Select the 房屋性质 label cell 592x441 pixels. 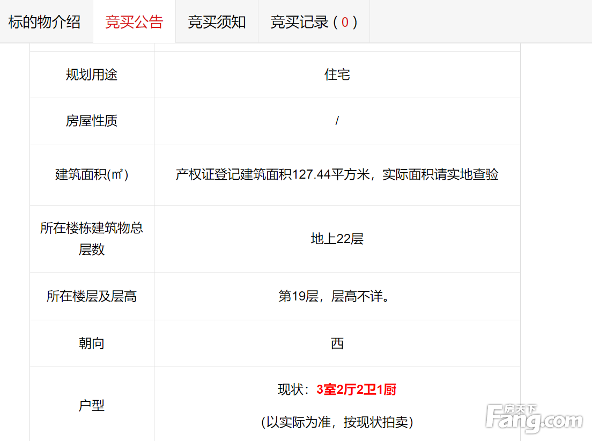[x=92, y=121]
